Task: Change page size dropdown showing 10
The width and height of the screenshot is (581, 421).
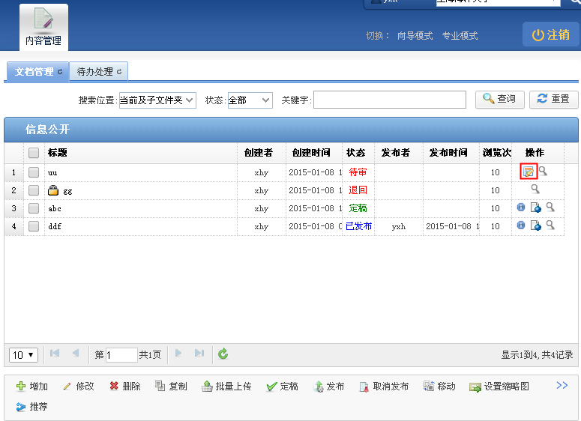Action: point(24,354)
